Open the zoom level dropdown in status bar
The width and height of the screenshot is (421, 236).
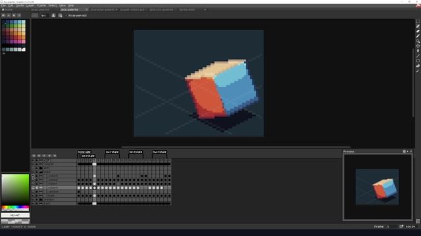[410, 227]
